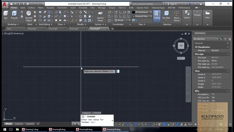This screenshot has height=132, width=234.
Task: Switch to the Visualize ribbon tab
Action: pyautogui.click(x=50, y=8)
